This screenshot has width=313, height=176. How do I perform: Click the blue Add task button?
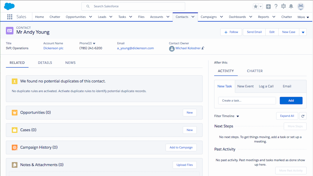click(291, 101)
